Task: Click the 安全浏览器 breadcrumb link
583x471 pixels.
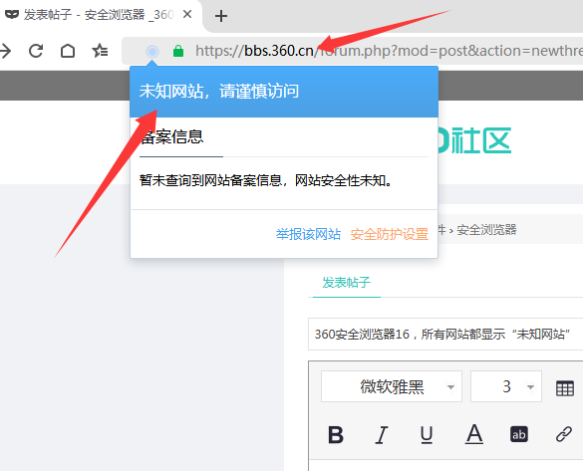Action: 486,230
